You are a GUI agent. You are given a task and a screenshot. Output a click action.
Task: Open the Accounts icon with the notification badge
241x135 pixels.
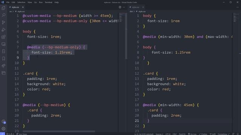click(3, 122)
